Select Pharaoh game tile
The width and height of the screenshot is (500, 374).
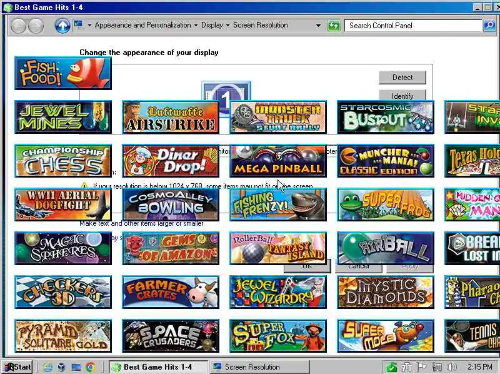click(472, 292)
